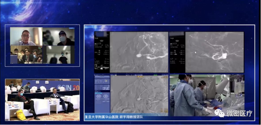Click the yellow markers above lower-left angiogram
261x125 pixels.
pos(140,77)
